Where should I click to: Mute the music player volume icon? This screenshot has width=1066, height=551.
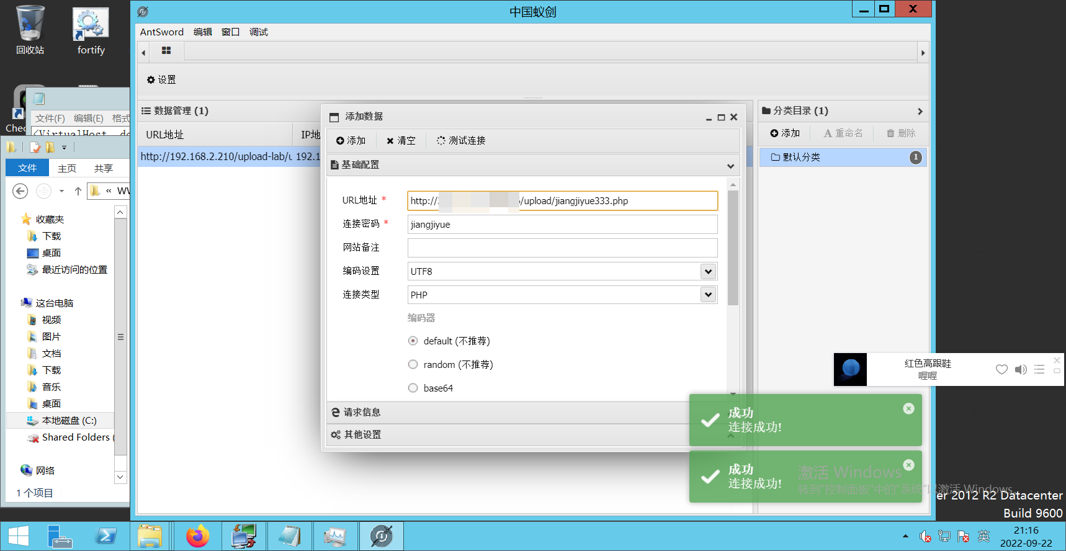[1020, 369]
